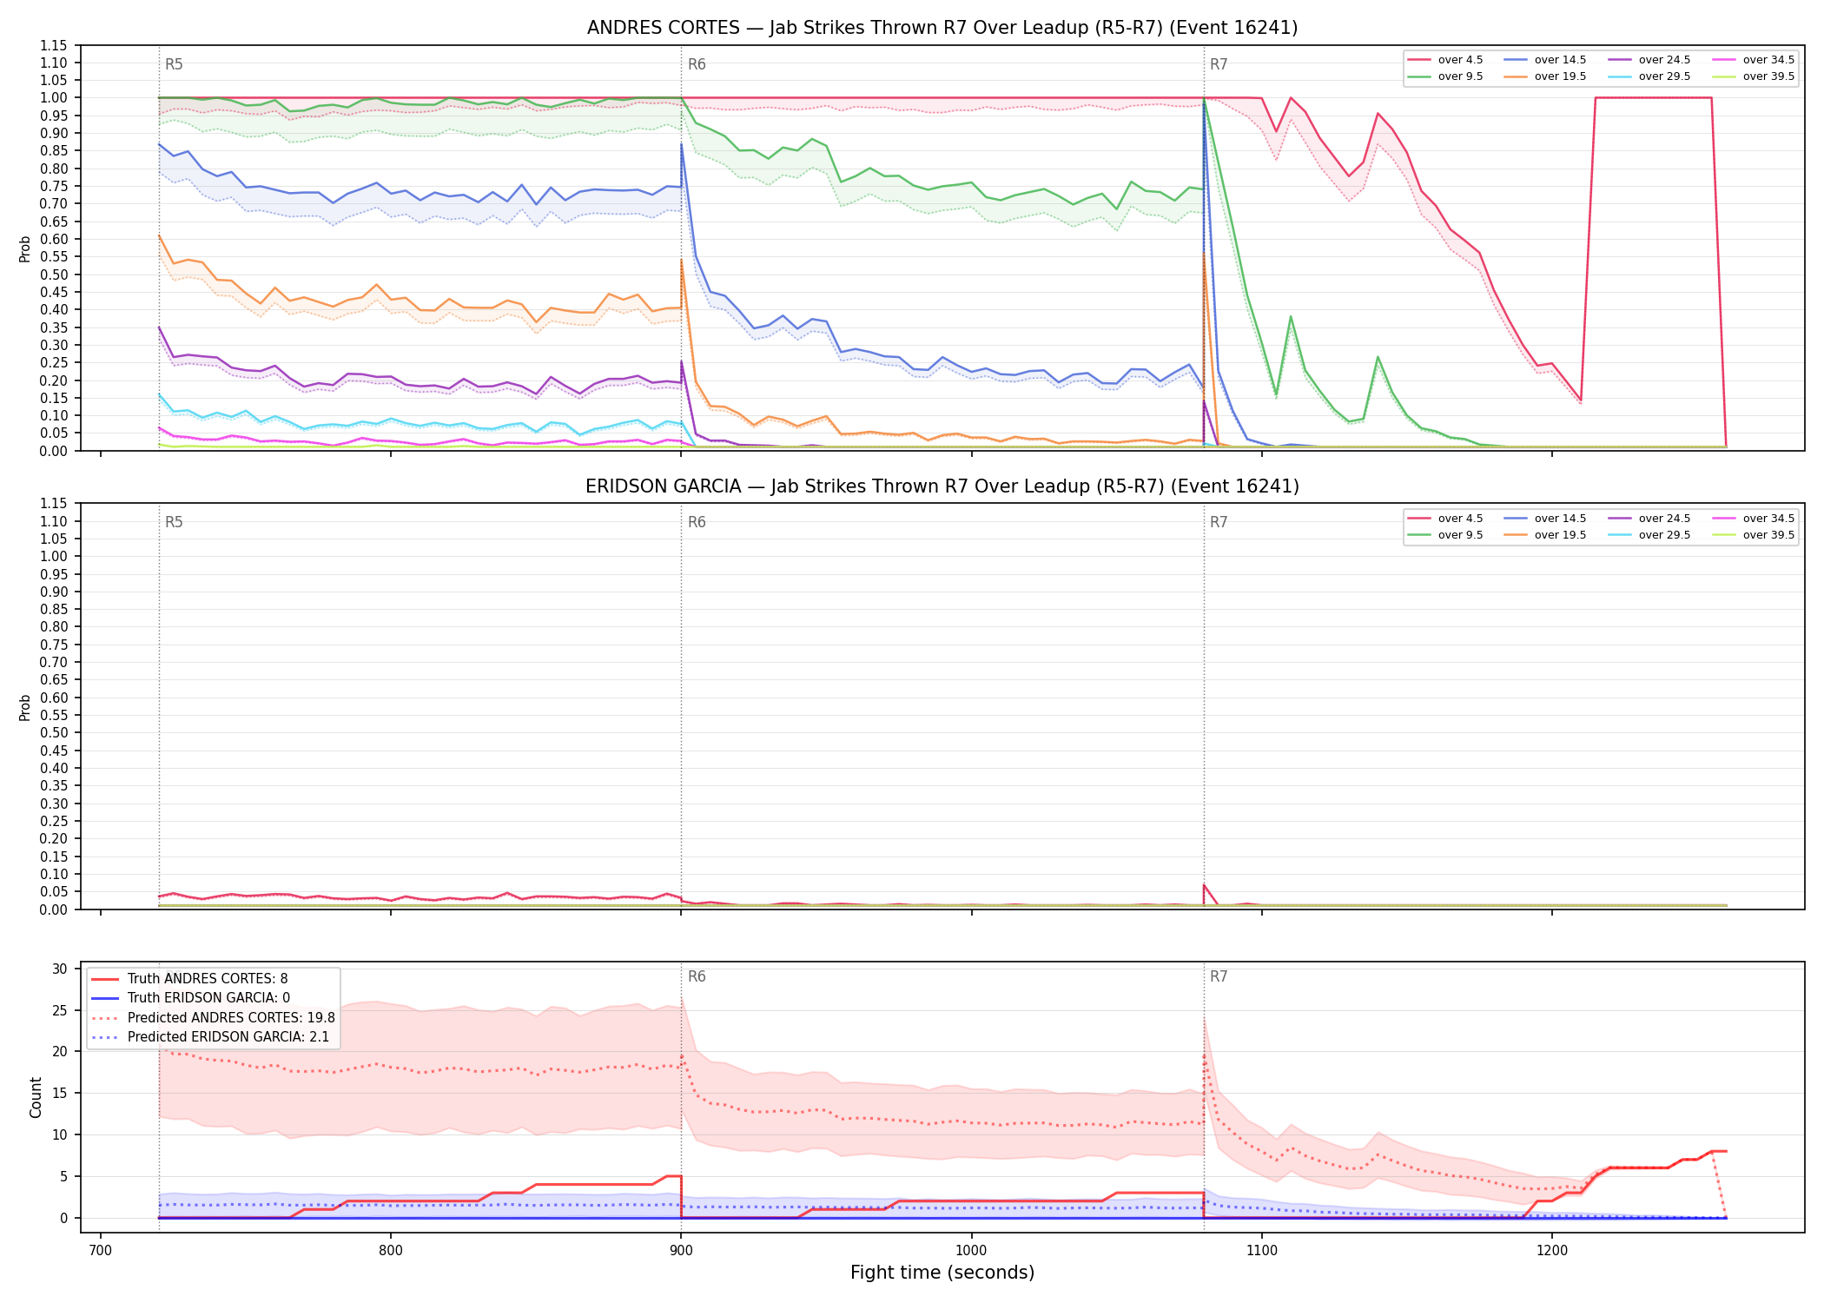Click the 900 tick on the x-axis
Viewport: 1824px width, 1303px height.
click(x=681, y=1251)
